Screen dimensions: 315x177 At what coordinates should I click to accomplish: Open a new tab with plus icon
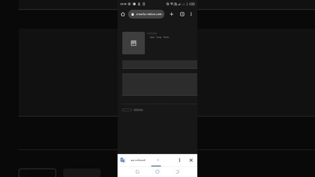click(171, 14)
